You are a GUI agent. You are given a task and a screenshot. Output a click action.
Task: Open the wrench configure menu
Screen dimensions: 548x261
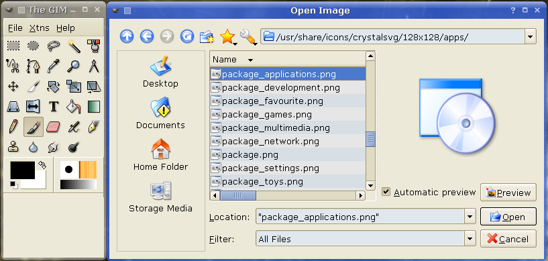(248, 37)
